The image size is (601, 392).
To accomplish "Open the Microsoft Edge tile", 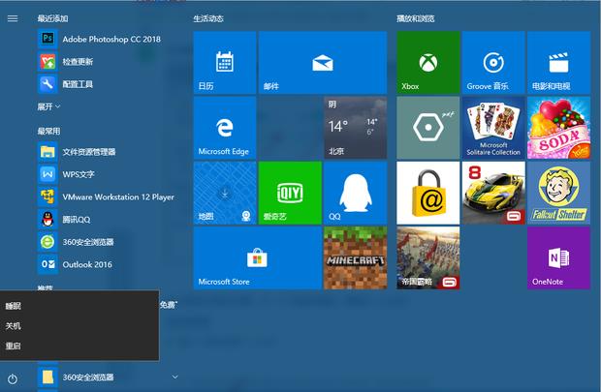I will (224, 128).
